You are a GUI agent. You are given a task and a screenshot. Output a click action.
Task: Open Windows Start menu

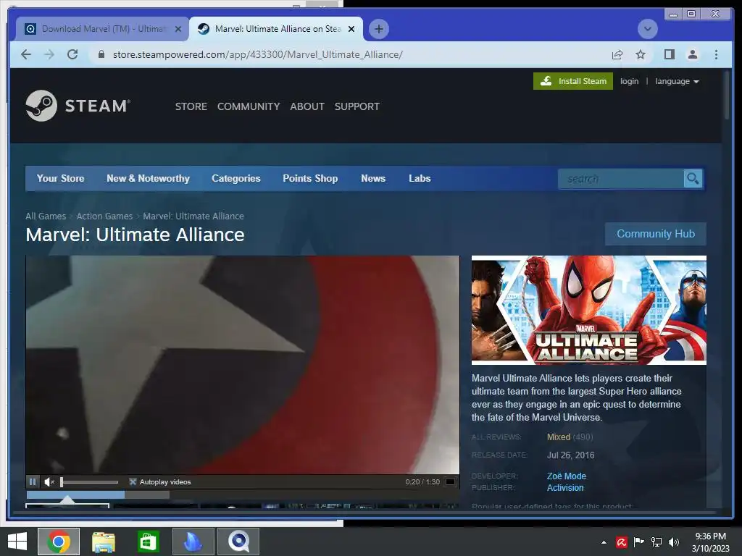coord(17,542)
